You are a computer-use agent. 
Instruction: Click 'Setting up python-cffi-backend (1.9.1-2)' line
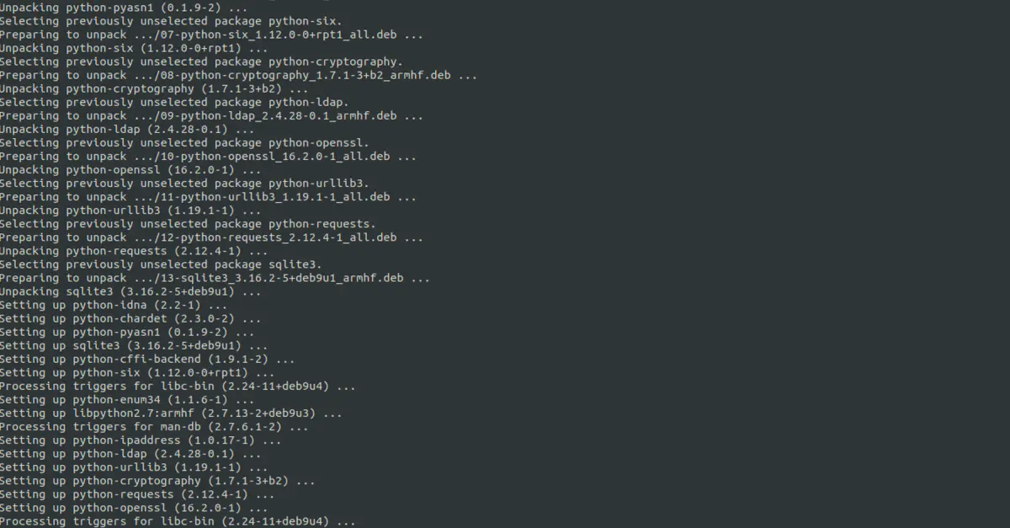147,358
